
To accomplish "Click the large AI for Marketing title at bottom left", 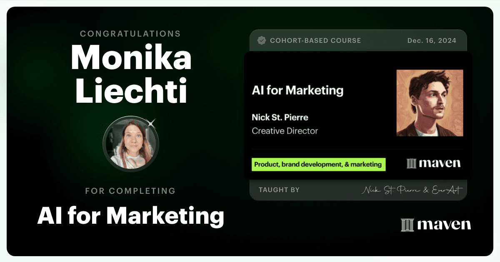I will pyautogui.click(x=130, y=216).
